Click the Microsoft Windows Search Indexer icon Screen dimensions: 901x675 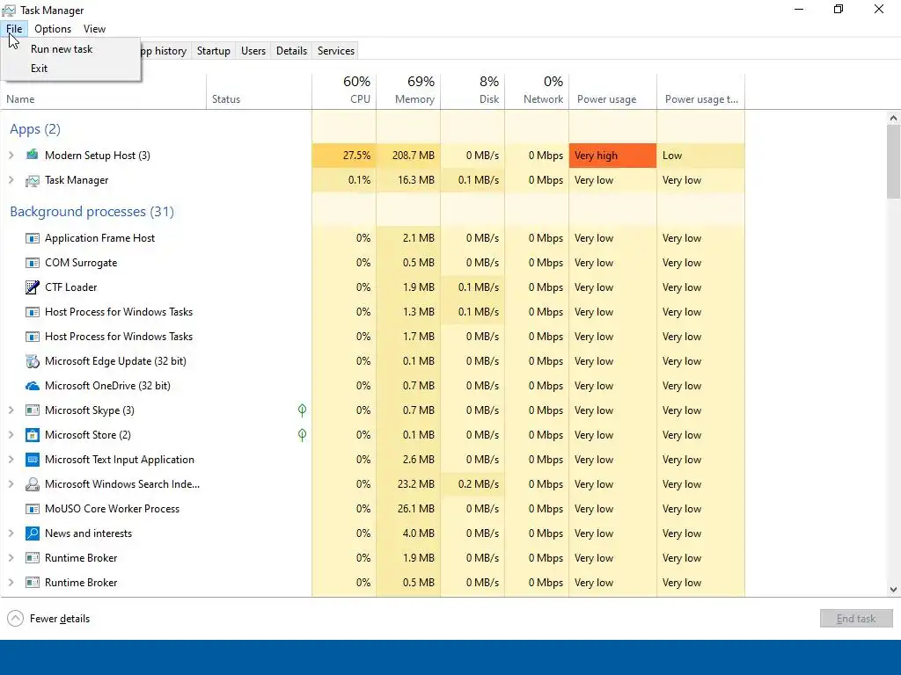tap(33, 484)
